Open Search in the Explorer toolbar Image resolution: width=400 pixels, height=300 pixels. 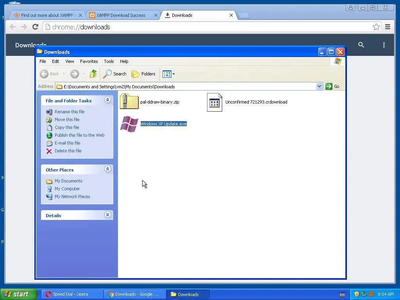click(115, 74)
